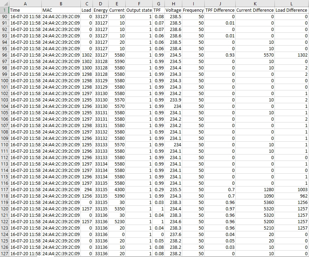Click TPF Difference 0.93 in row 96

click(220, 55)
